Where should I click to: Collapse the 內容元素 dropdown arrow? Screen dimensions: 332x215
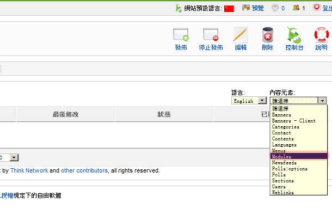[x=322, y=101]
